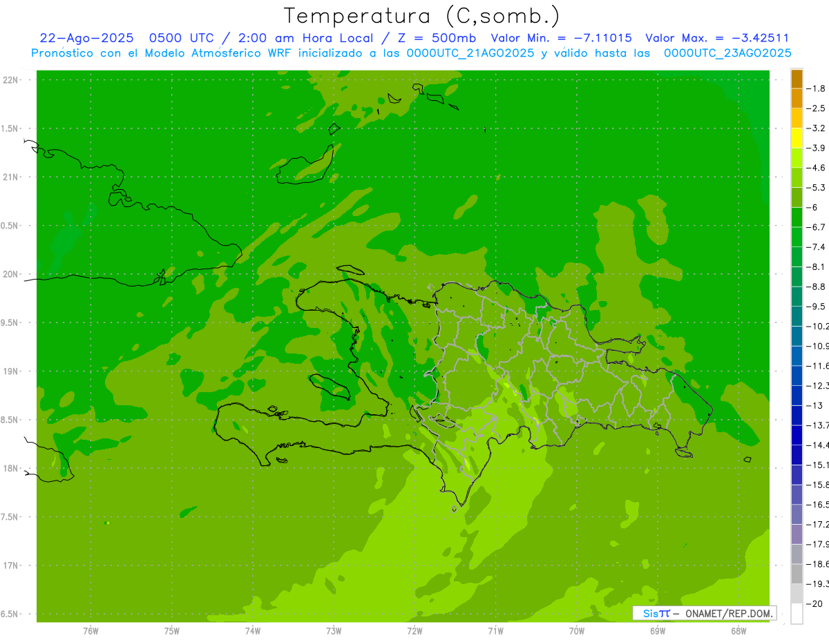Click '2:00 am Hora Local' in header
Screen dimensions: 829x640
click(305, 38)
